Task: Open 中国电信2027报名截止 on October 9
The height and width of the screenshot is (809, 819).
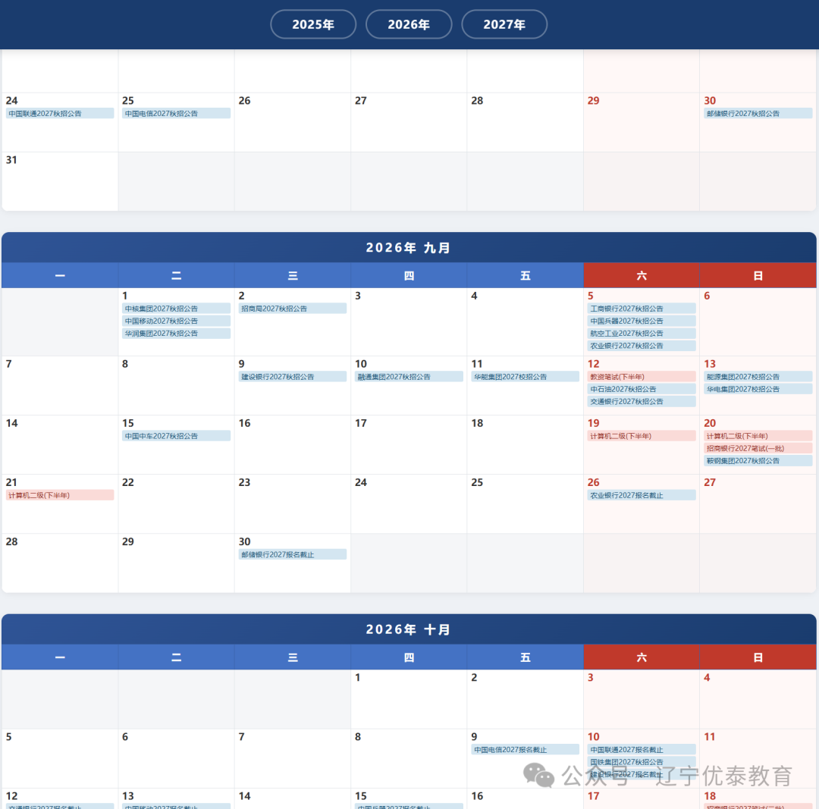Action: click(x=526, y=749)
